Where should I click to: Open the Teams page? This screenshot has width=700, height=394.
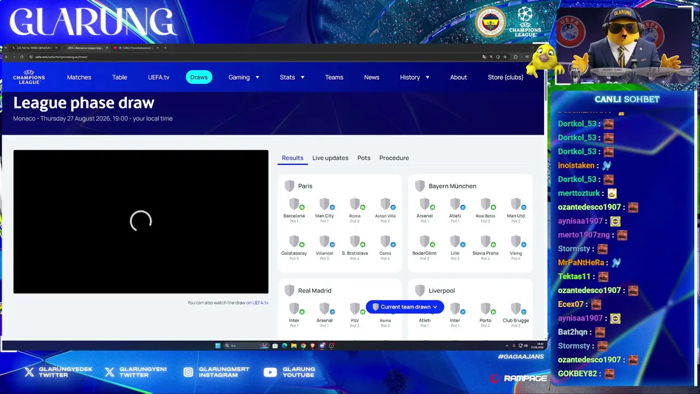[x=334, y=77]
